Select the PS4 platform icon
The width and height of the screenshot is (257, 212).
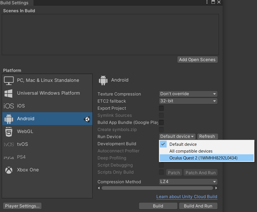pos(9,158)
